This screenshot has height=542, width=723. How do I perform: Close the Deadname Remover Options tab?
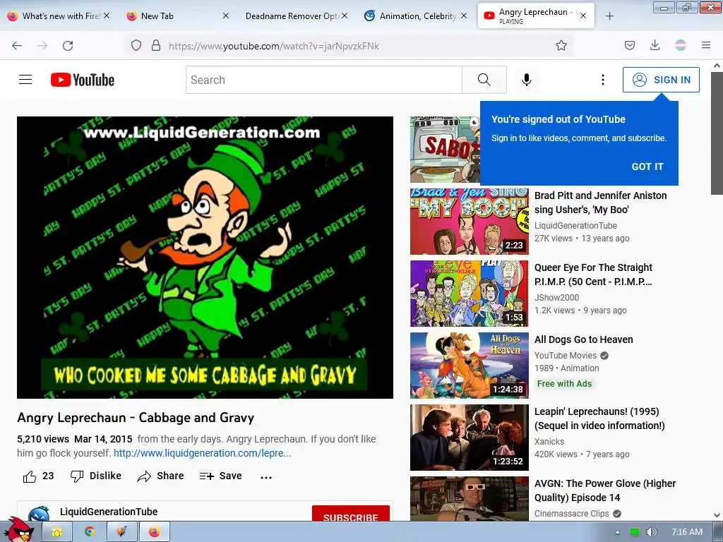[345, 16]
